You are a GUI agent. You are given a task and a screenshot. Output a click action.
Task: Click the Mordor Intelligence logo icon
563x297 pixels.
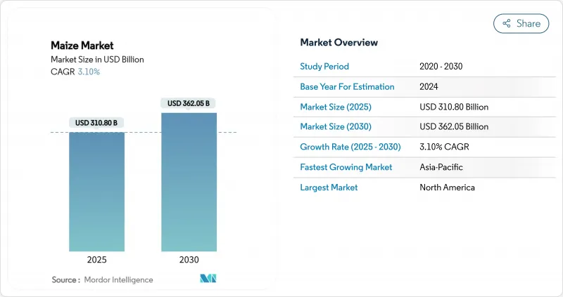(x=208, y=279)
